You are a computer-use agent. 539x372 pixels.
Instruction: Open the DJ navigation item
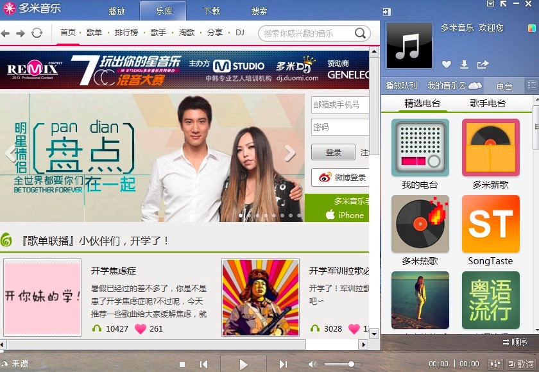click(x=240, y=33)
